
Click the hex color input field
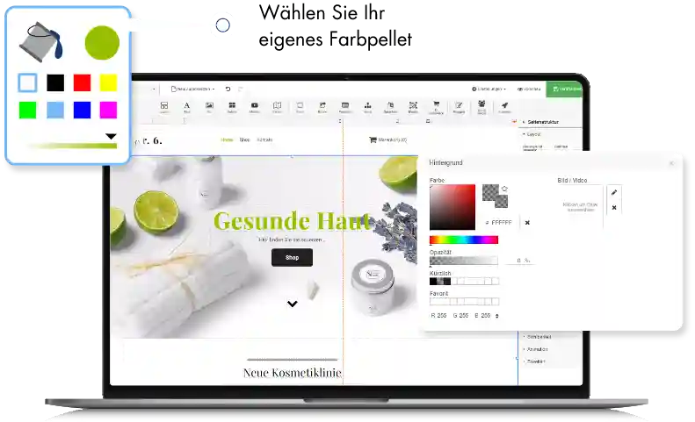(501, 223)
